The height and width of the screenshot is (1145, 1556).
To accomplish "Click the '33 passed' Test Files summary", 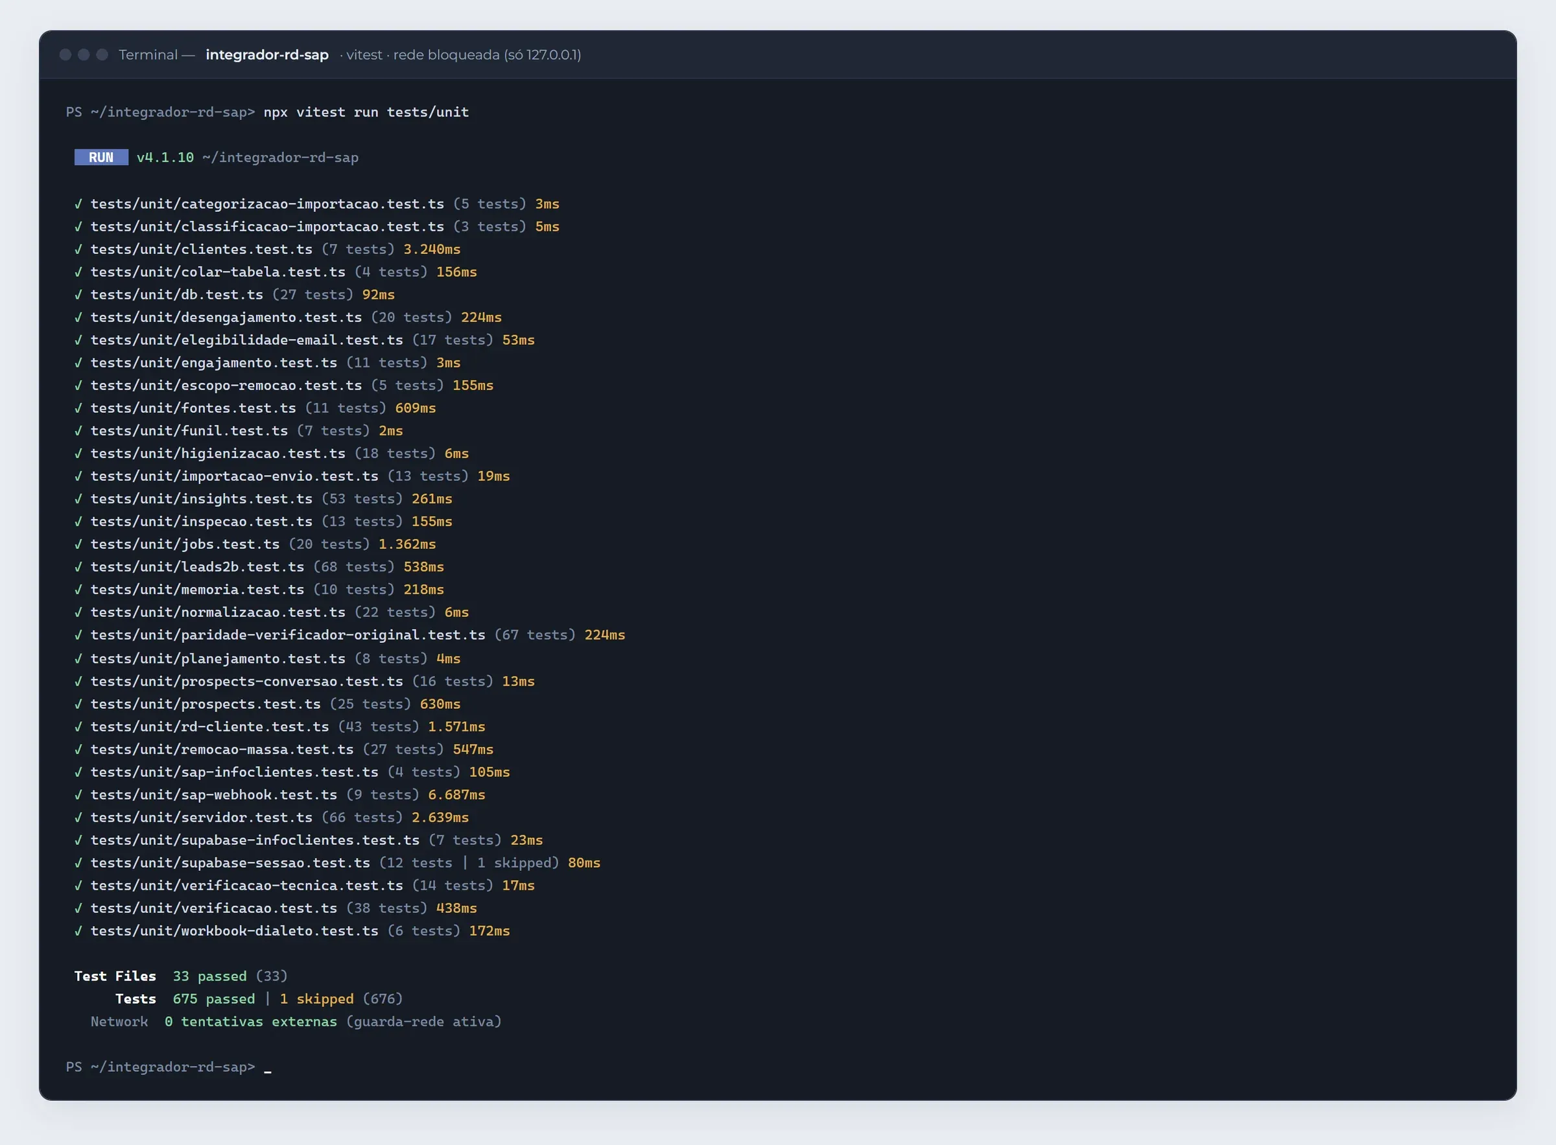I will (209, 977).
